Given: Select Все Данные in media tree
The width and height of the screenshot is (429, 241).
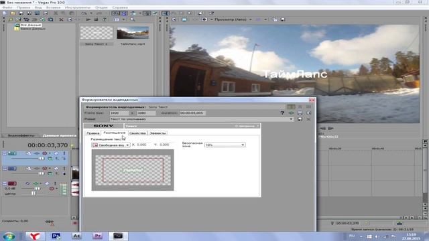Looking at the screenshot, I should (x=31, y=25).
